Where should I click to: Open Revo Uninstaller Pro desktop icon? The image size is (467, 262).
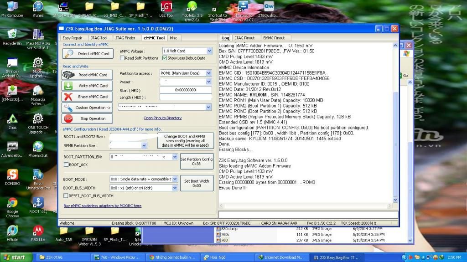[38, 180]
